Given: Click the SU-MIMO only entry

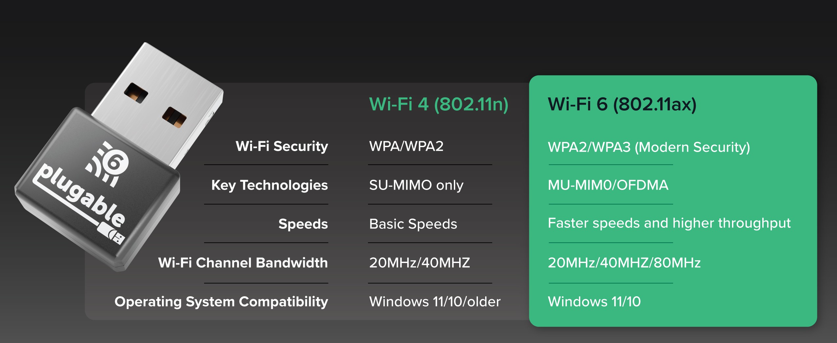Looking at the screenshot, I should coord(416,185).
